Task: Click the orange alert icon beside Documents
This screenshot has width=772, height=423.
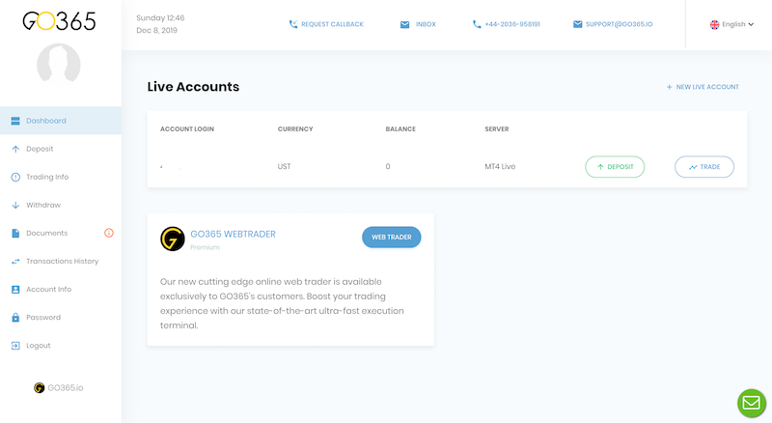Action: coord(109,233)
